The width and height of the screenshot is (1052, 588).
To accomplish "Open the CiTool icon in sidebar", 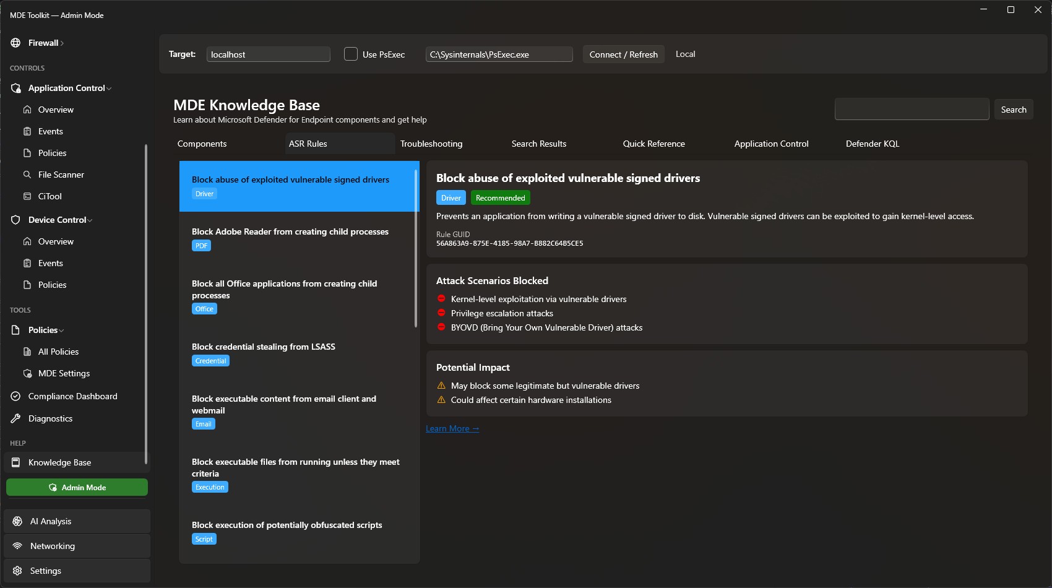I will (x=27, y=196).
